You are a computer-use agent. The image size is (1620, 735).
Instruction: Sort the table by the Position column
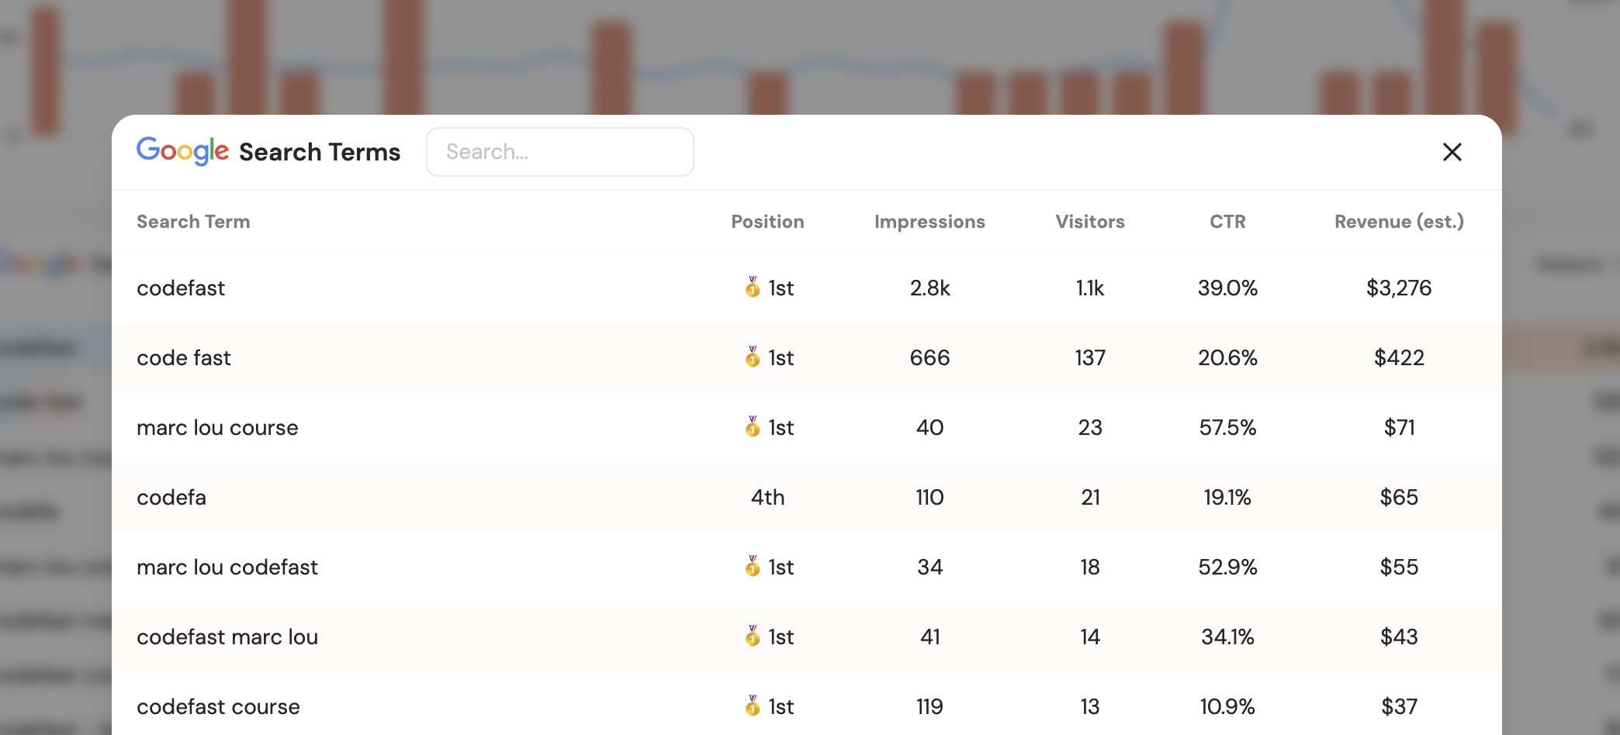(x=767, y=222)
